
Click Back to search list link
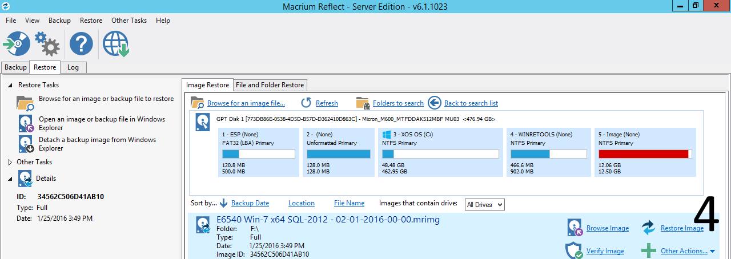[x=471, y=103]
